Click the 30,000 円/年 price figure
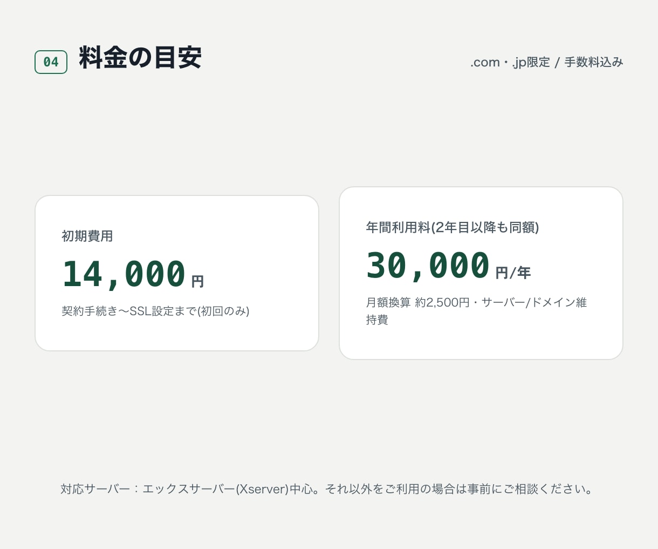Viewport: 658px width, 549px height. pyautogui.click(x=448, y=266)
